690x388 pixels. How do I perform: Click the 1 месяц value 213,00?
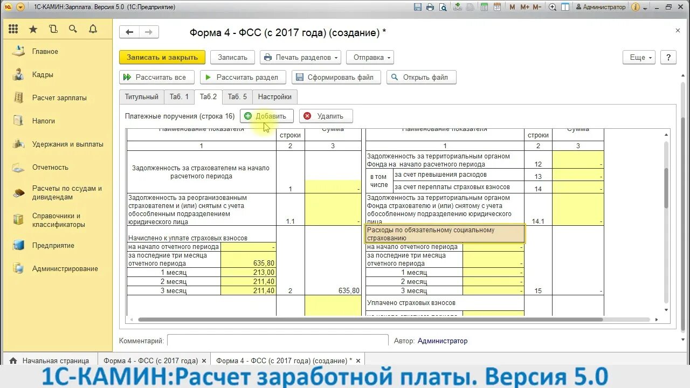pos(249,273)
